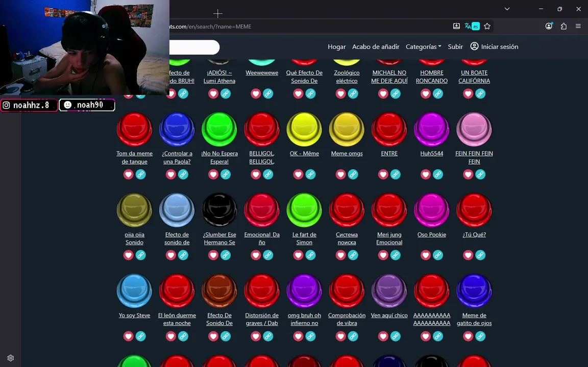Image resolution: width=588 pixels, height=367 pixels.
Task: Play the brown Efecto De Sonido De button
Action: click(x=219, y=291)
